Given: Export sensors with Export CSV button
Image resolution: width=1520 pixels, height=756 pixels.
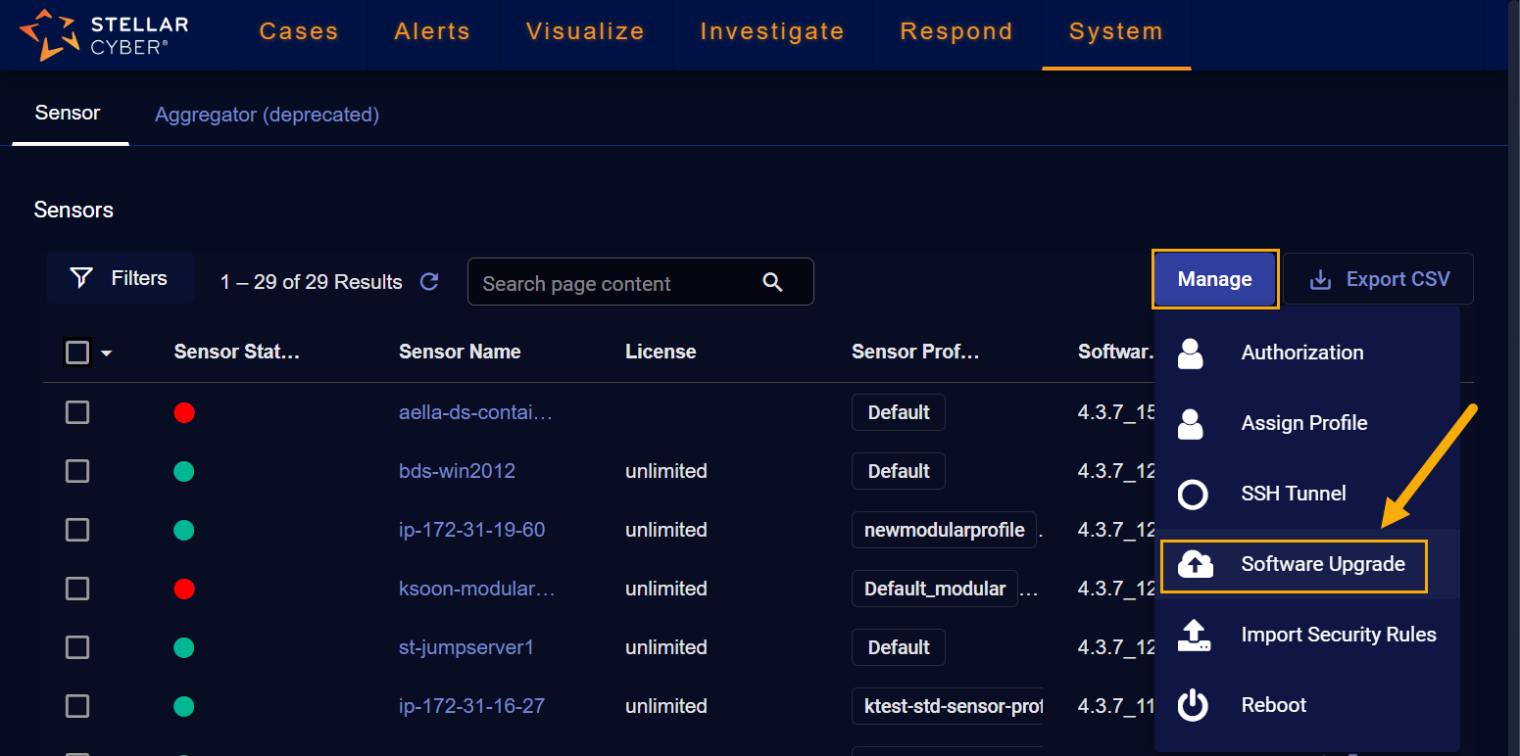Looking at the screenshot, I should (1379, 279).
